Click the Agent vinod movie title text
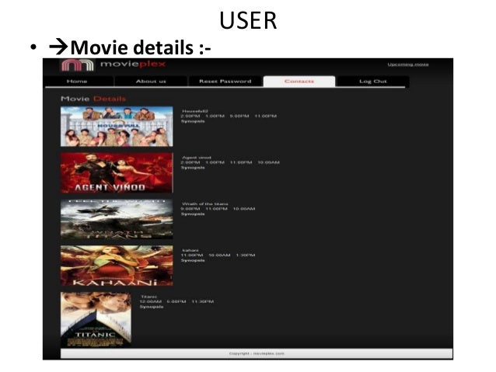This screenshot has height=372, width=496. tap(197, 158)
